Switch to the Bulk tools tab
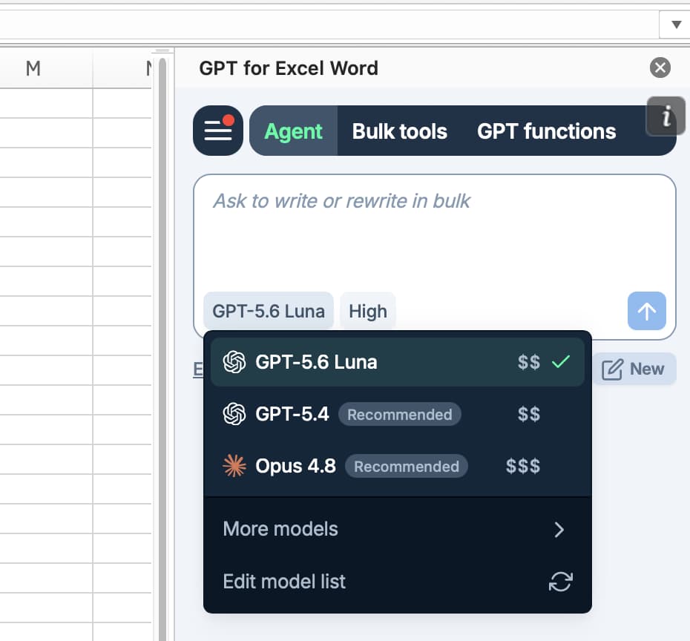 click(399, 131)
